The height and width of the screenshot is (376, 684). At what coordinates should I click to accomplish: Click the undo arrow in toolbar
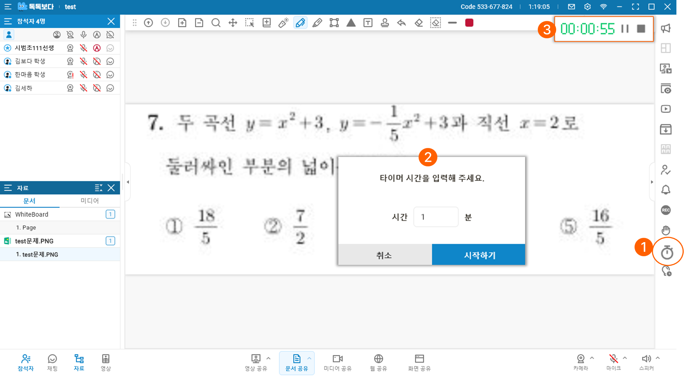coord(402,23)
